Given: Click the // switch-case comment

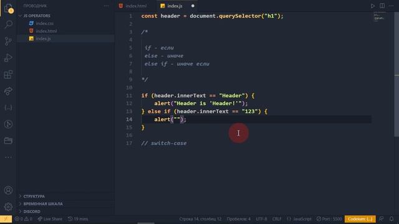Looking at the screenshot, I should [x=164, y=143].
